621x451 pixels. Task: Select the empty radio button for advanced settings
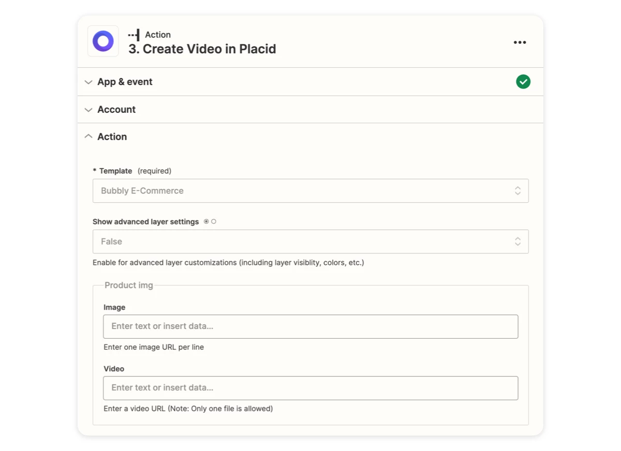pyautogui.click(x=214, y=221)
